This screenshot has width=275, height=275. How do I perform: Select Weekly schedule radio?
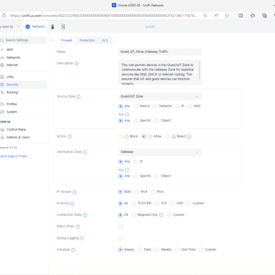(157, 250)
